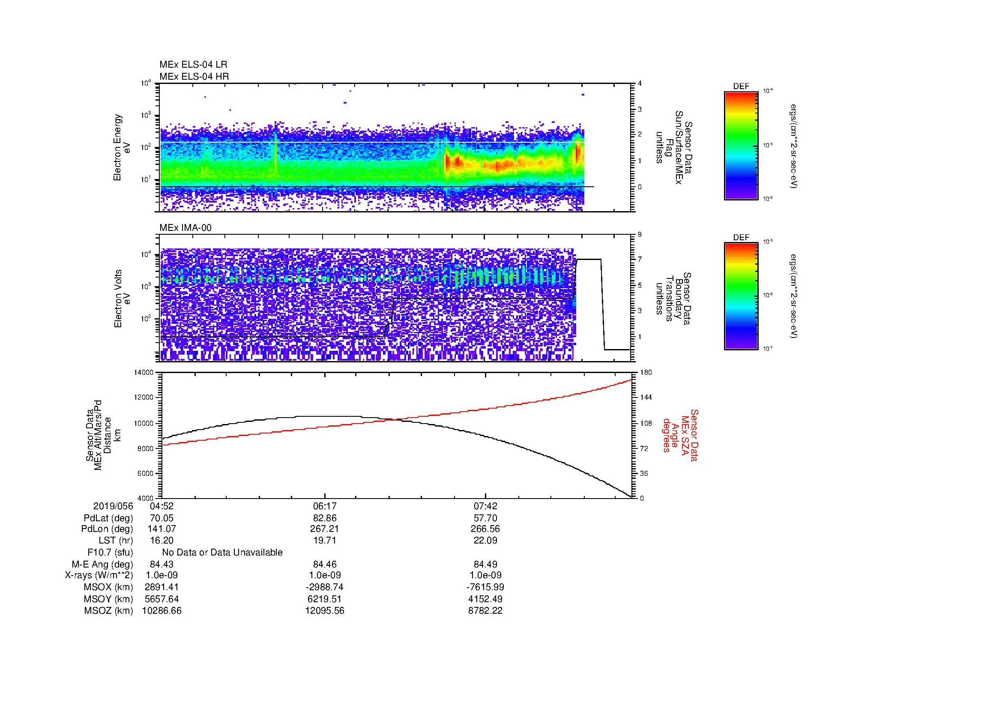Click the 'MEx Alt/Mars/Pd Distance km' axis label
This screenshot has height=708, width=1002.
103,435
